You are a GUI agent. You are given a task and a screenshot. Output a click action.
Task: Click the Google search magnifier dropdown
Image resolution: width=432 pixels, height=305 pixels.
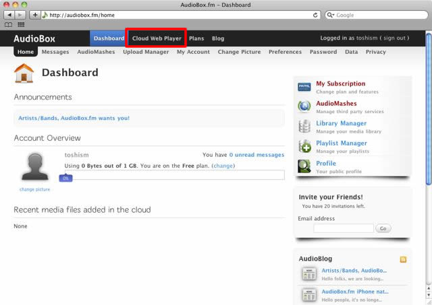coord(330,15)
